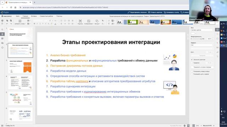Open the Search tool in the left sidebar
This screenshot has height=127, width=227.
tap(2, 30)
